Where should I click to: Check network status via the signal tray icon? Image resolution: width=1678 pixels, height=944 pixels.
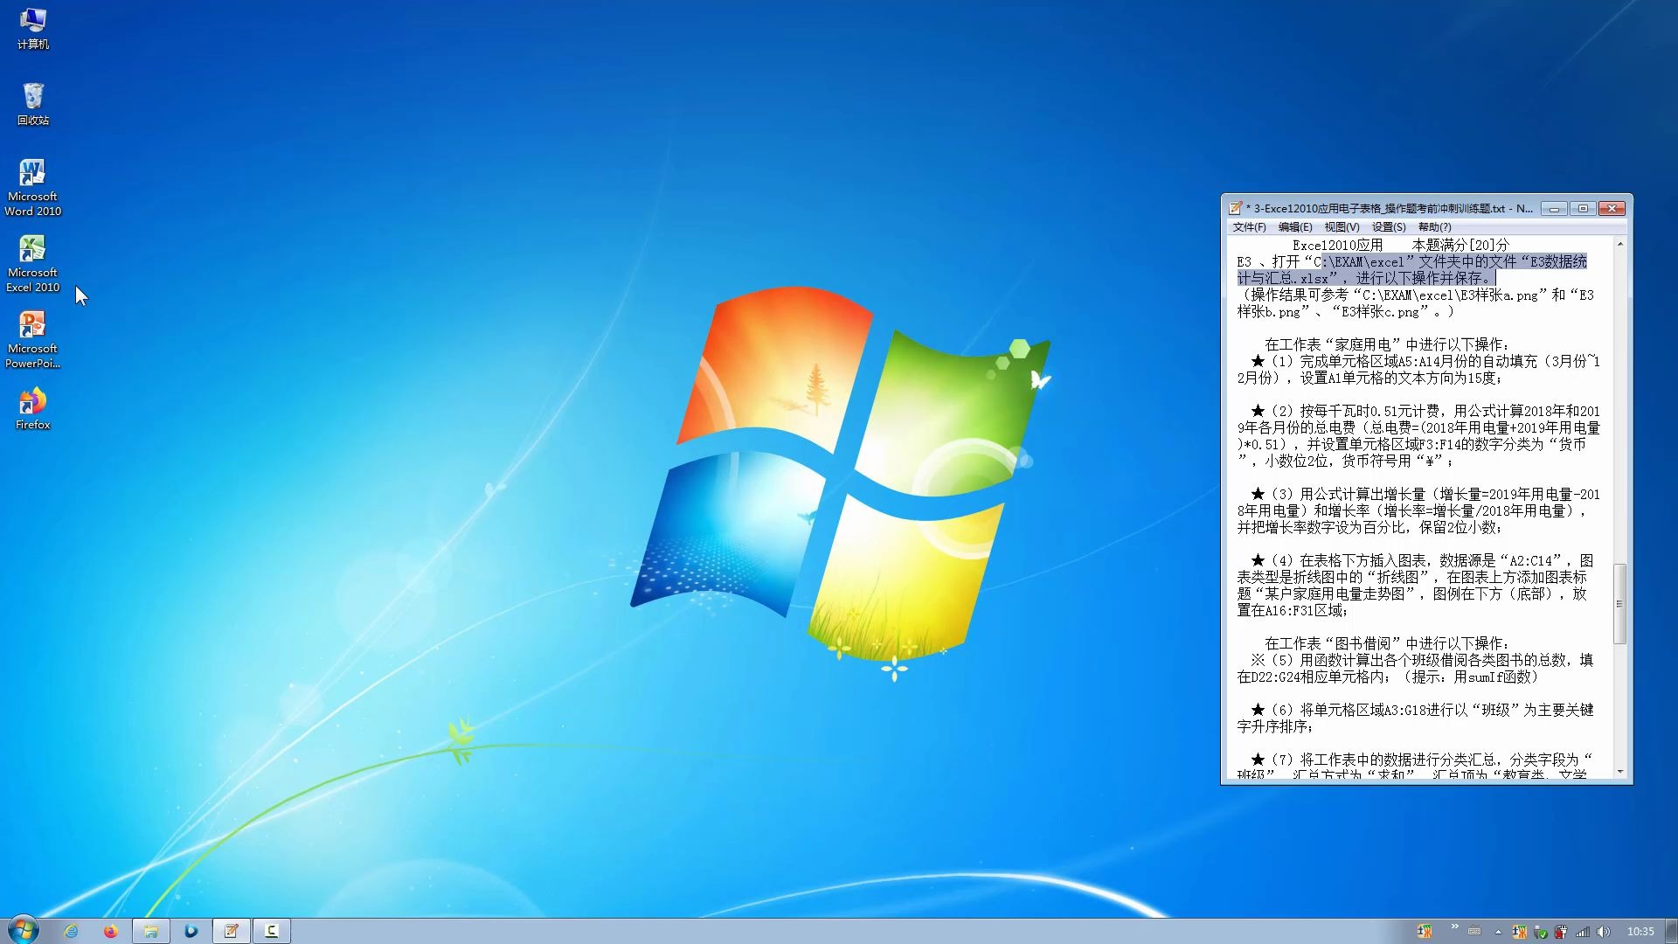click(1582, 931)
